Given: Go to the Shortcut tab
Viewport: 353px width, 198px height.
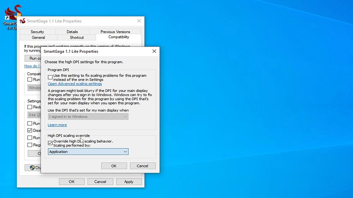Looking at the screenshot, I should coord(76,37).
